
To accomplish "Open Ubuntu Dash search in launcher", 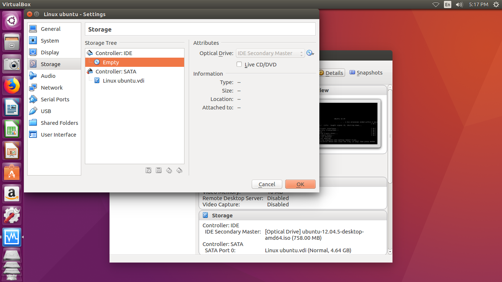I will point(12,21).
